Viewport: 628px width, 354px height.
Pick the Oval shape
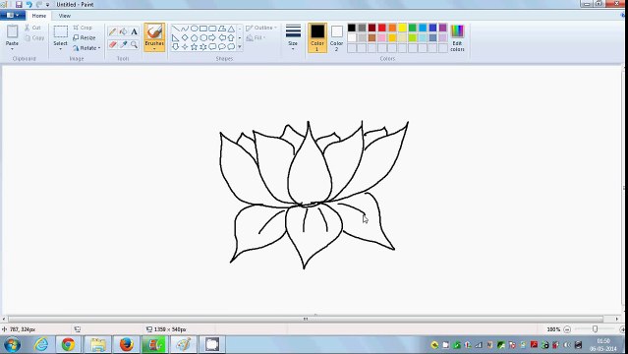(195, 29)
